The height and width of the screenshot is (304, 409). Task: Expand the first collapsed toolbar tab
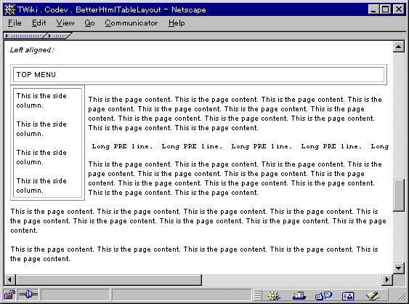tap(24, 36)
